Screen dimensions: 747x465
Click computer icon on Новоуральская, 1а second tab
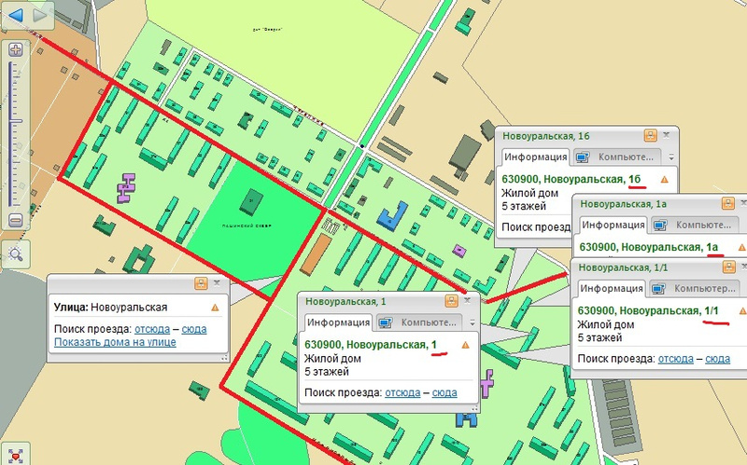(660, 226)
